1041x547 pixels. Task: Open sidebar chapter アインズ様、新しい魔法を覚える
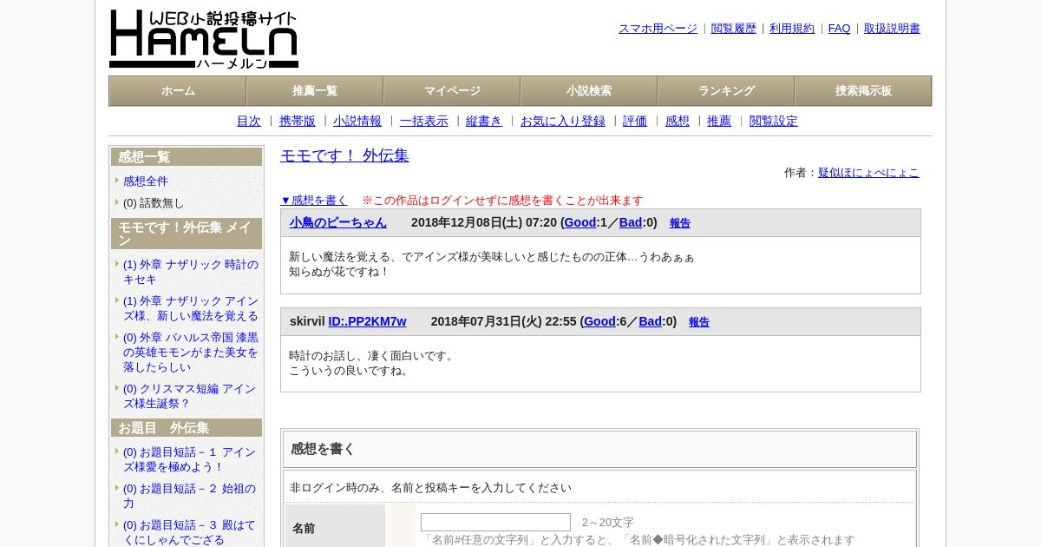[191, 308]
